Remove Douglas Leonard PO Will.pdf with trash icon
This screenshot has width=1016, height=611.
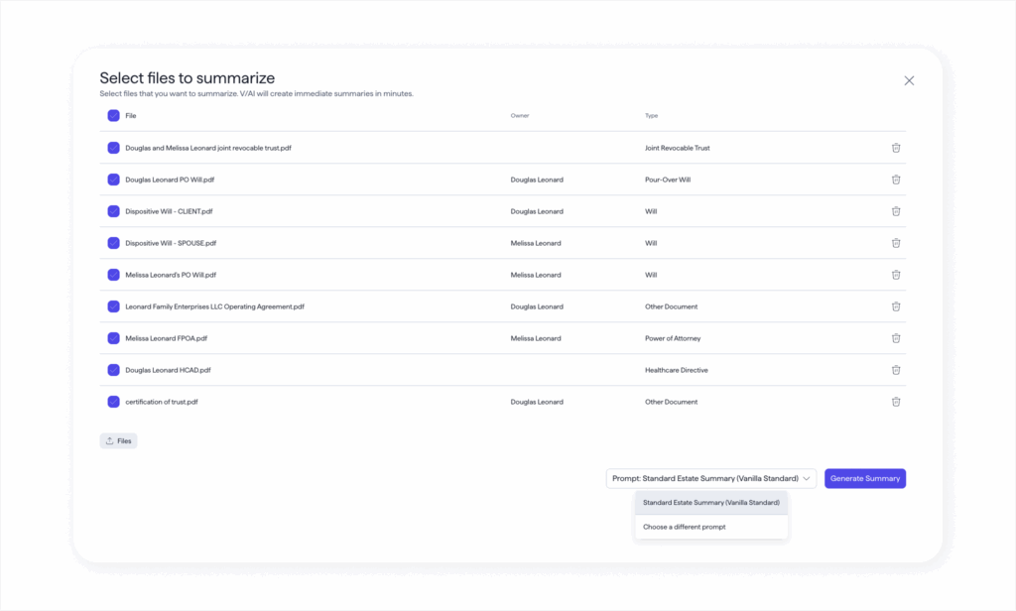click(896, 180)
